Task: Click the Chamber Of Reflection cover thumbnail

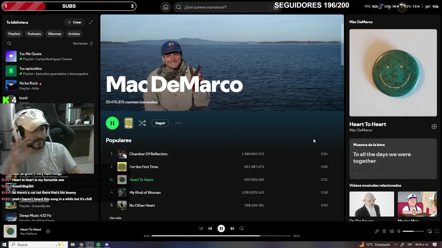Action: [122, 154]
